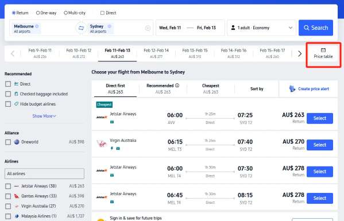Click Virgin Australia logo on 06:15 flight

click(102, 144)
